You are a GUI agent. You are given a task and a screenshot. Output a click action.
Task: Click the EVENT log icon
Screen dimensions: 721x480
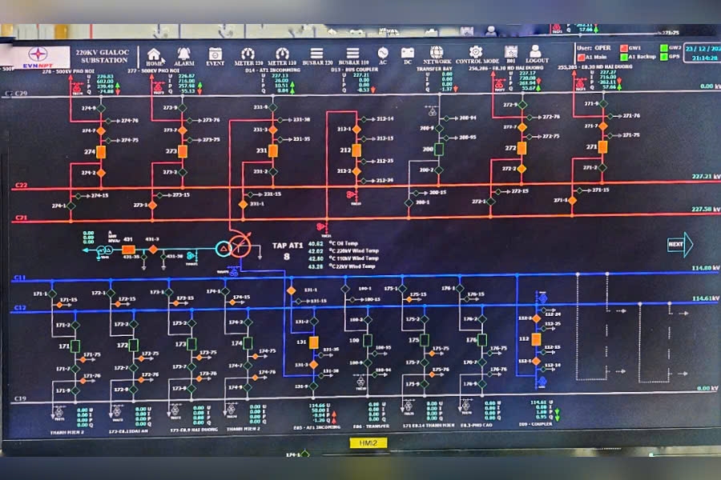pyautogui.click(x=215, y=54)
